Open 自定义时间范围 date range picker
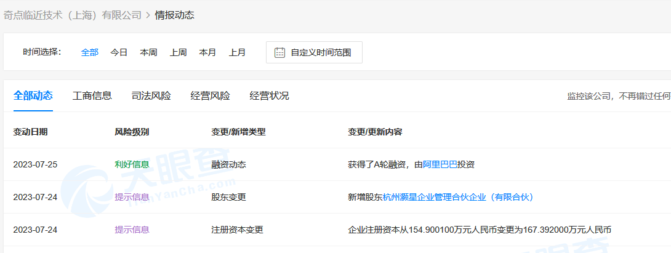 (x=314, y=52)
